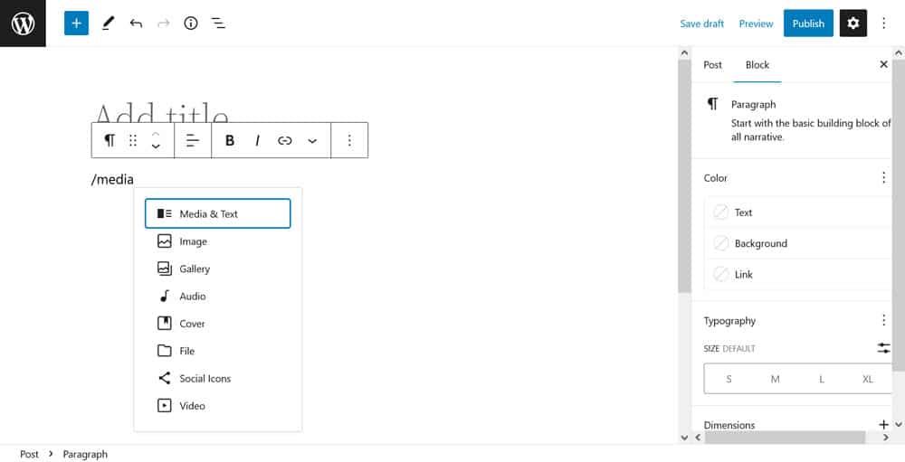Switch to the Post tab
905x462 pixels.
pyautogui.click(x=713, y=65)
